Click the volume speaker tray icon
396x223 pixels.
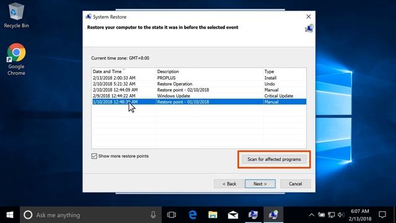341,215
